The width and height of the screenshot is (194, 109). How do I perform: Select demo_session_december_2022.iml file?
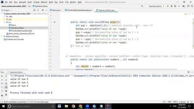point(22,34)
